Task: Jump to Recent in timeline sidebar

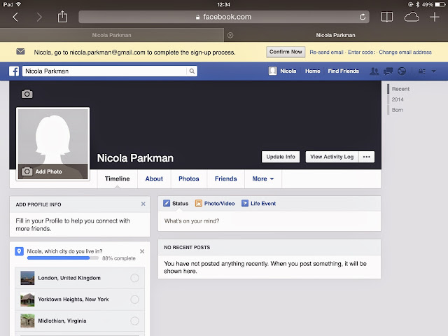Action: click(400, 89)
